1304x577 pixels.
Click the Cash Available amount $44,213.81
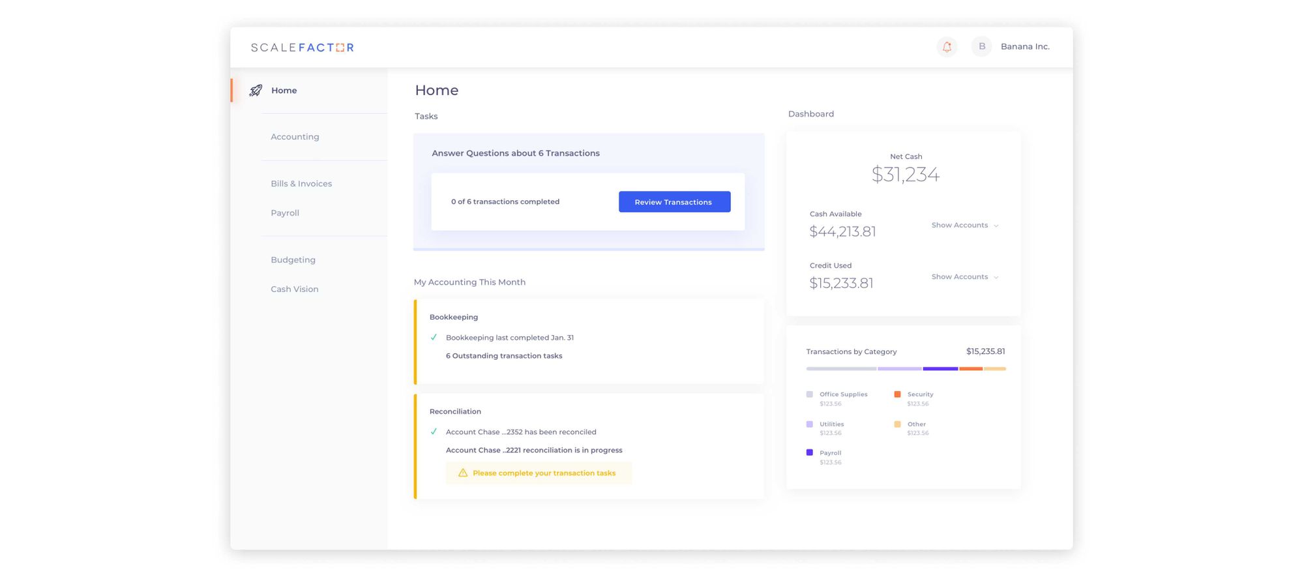coord(842,231)
